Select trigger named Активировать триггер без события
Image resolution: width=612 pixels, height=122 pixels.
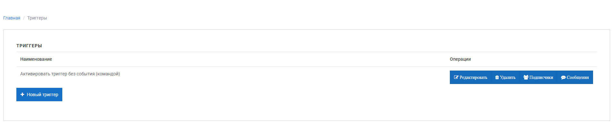click(x=70, y=74)
